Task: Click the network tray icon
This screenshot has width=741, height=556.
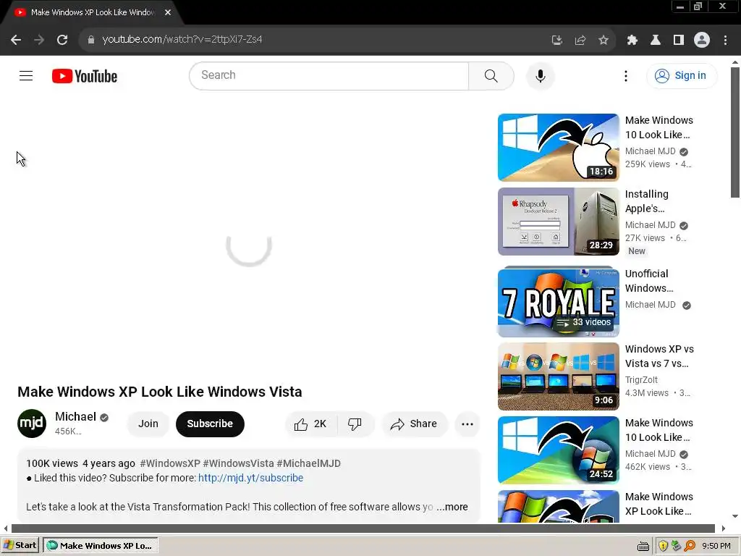Action: click(x=677, y=546)
